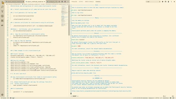Screen dimensions: 176x99
Task: Open the OUTPUT panel tab
Action: tap(81, 2)
